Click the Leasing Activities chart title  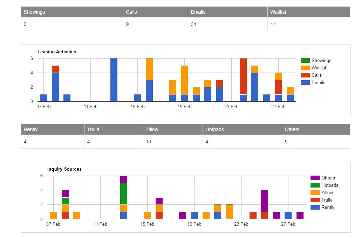[x=57, y=52]
